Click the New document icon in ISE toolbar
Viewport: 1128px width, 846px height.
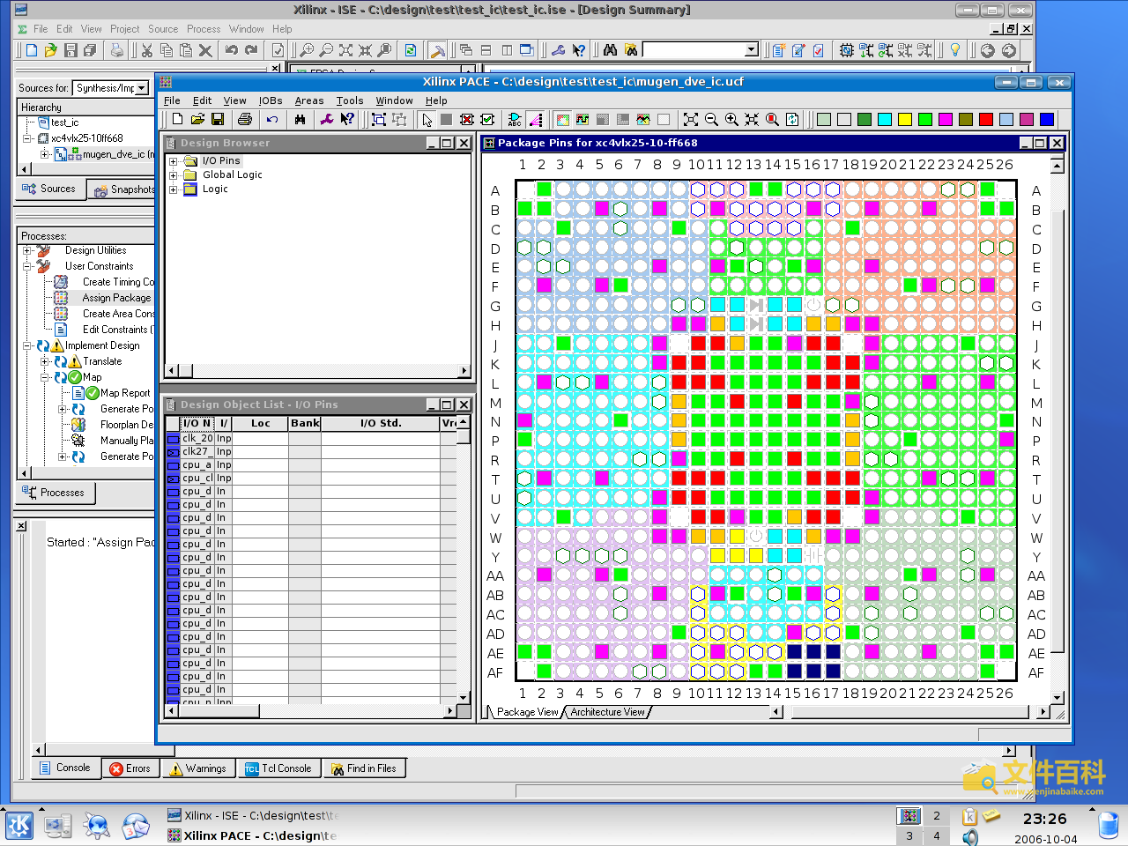[x=32, y=50]
